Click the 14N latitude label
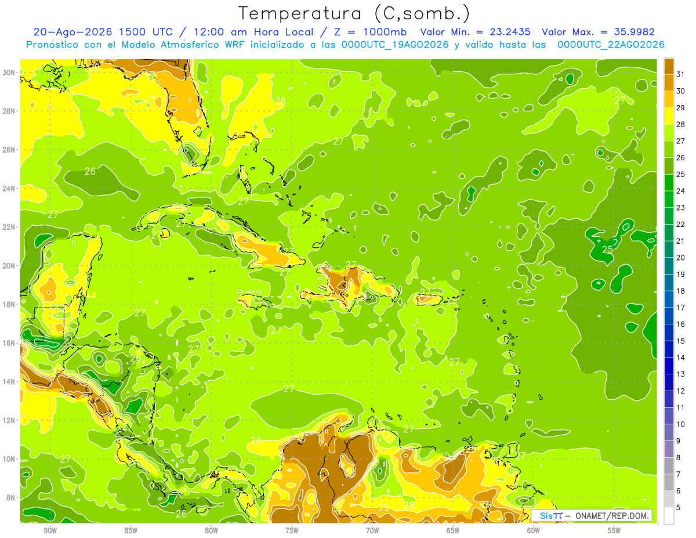696x538 pixels. pyautogui.click(x=9, y=381)
